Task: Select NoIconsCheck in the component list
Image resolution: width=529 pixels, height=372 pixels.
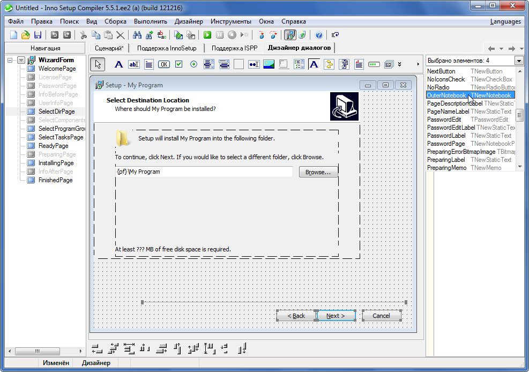Action: tap(446, 79)
